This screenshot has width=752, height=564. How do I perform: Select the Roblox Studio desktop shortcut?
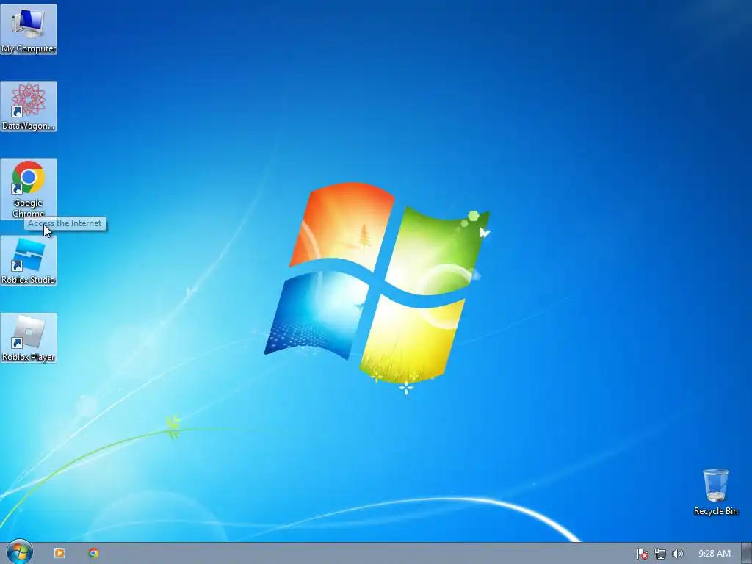click(29, 261)
